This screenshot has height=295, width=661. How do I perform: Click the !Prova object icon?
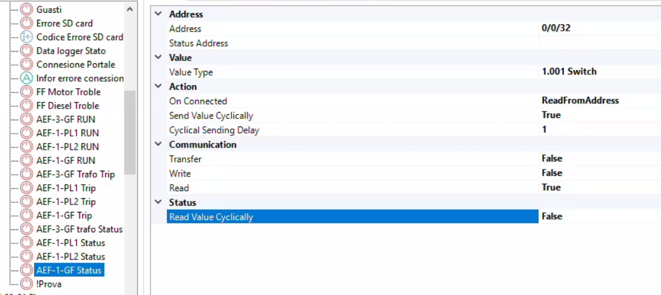27,284
